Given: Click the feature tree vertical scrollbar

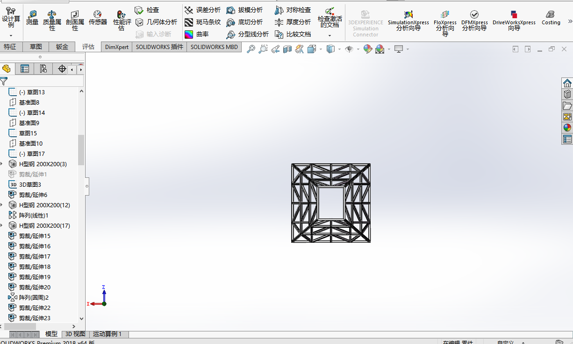Looking at the screenshot, I should click(x=81, y=149).
